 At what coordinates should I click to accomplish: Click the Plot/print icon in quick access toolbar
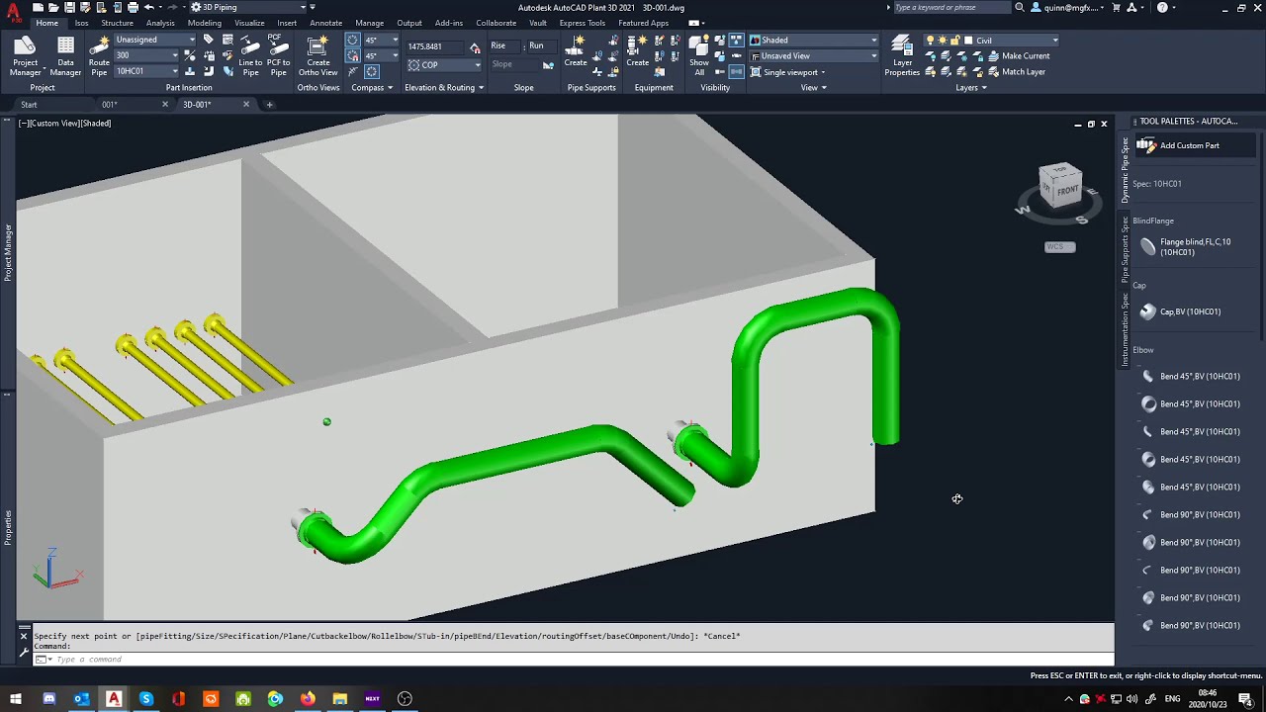point(133,7)
